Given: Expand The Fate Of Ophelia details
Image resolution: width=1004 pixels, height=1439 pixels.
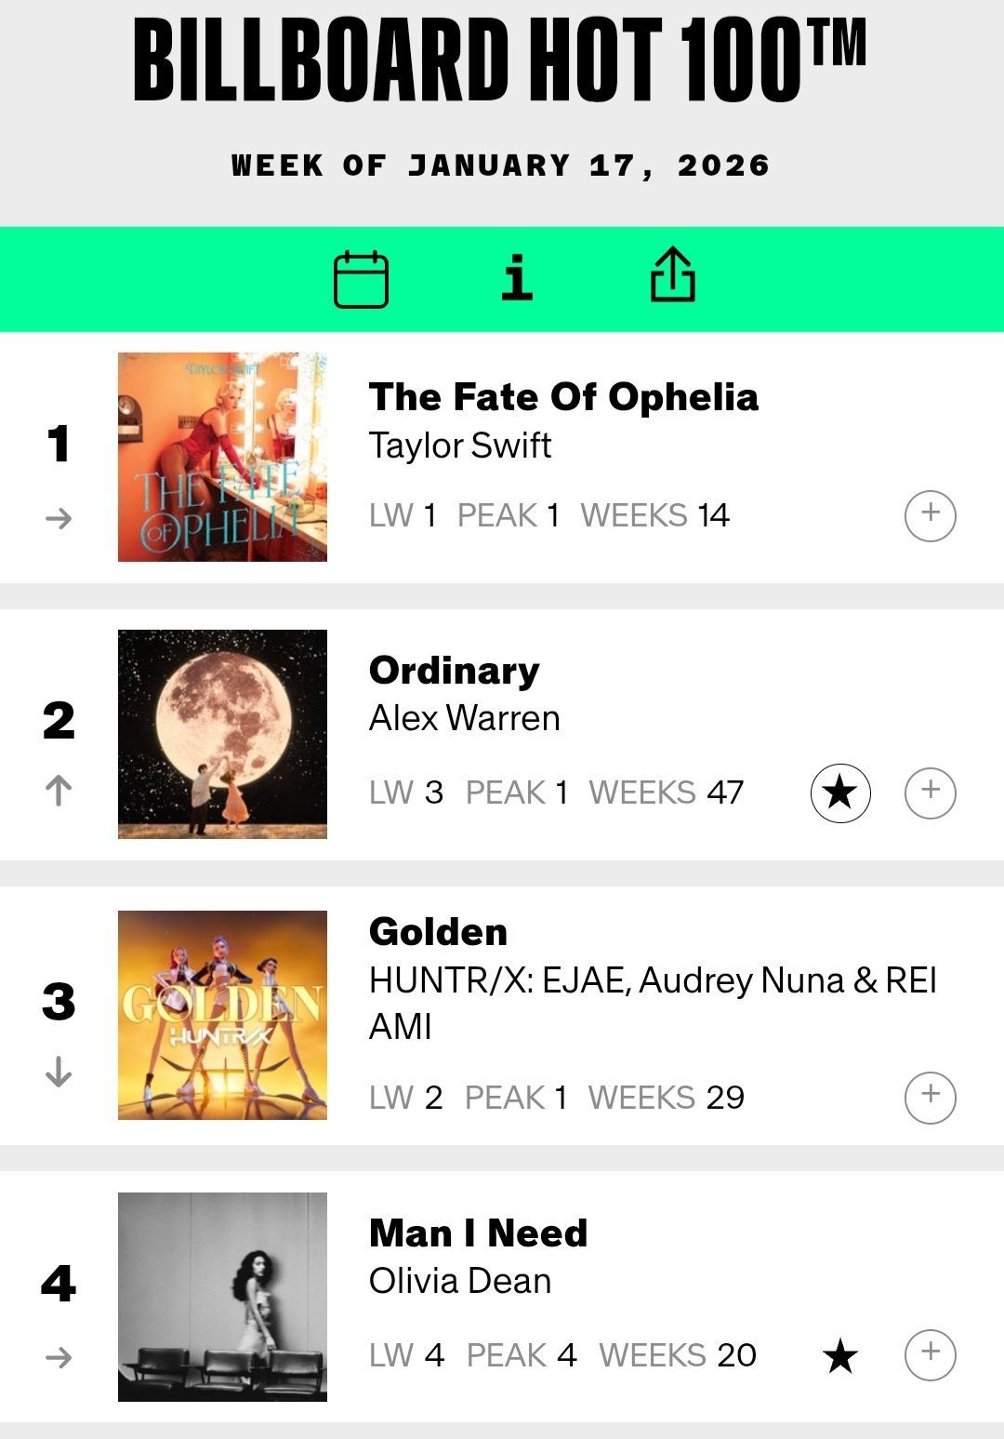Looking at the screenshot, I should 930,515.
